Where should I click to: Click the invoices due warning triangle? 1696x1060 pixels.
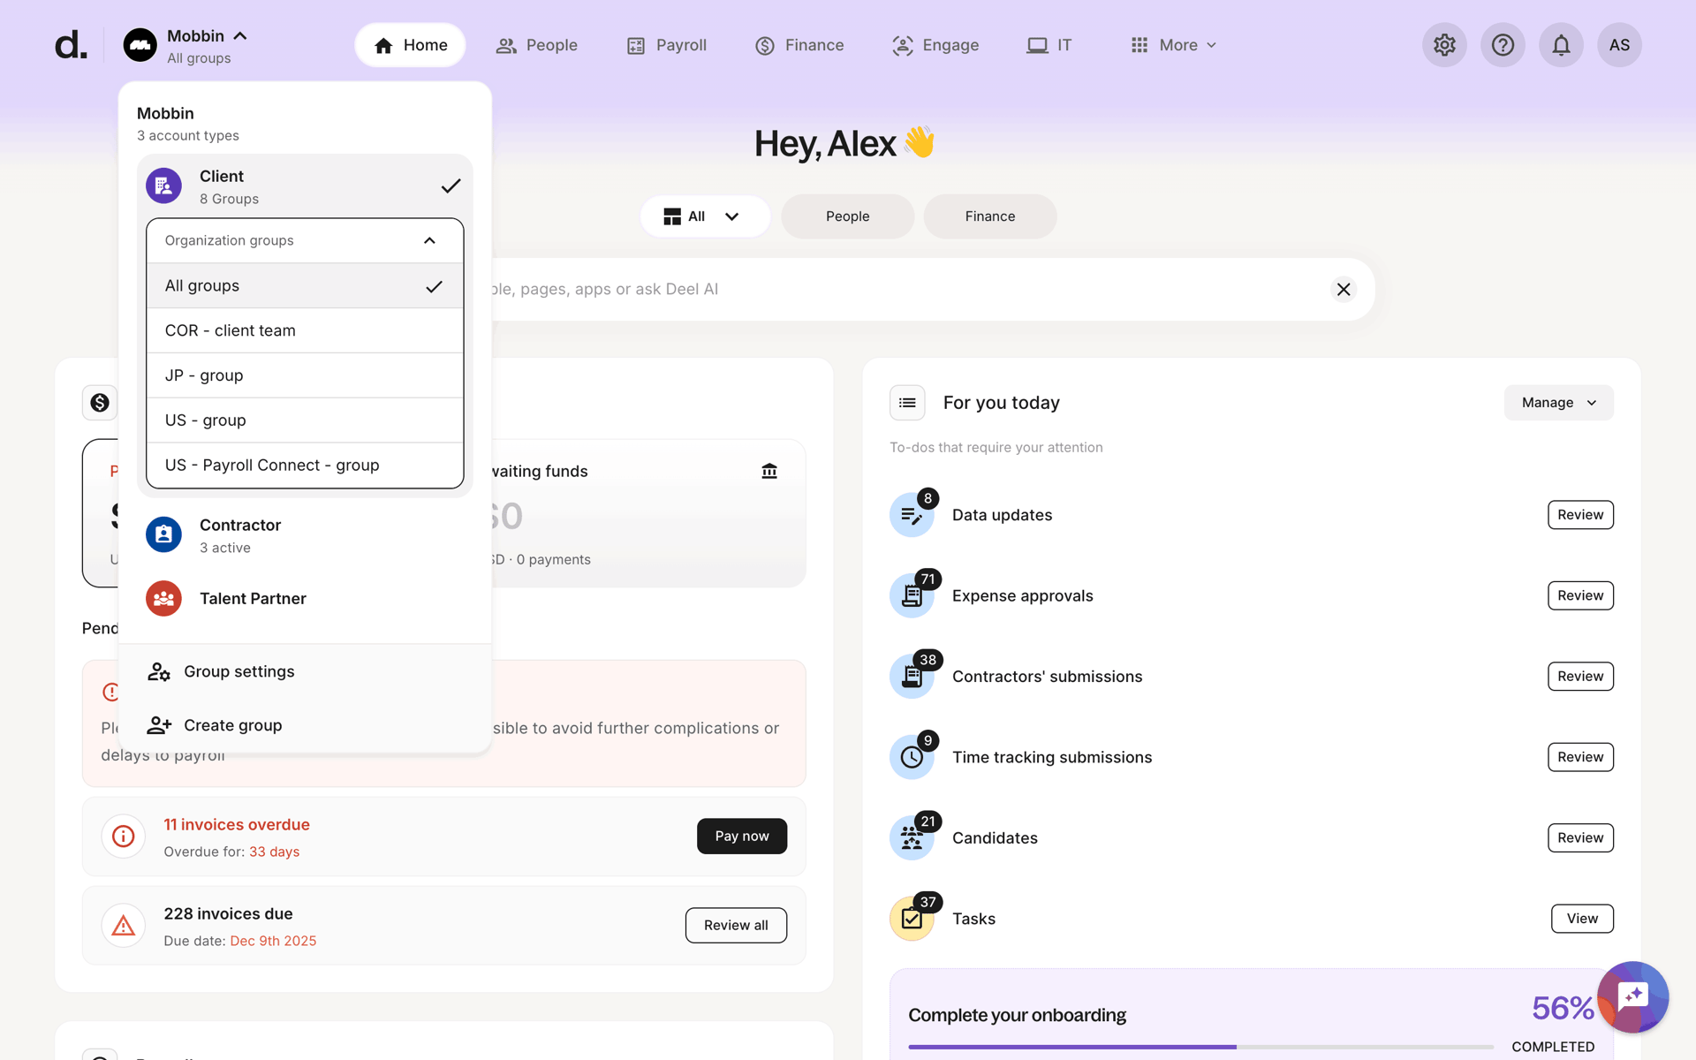[x=124, y=926]
